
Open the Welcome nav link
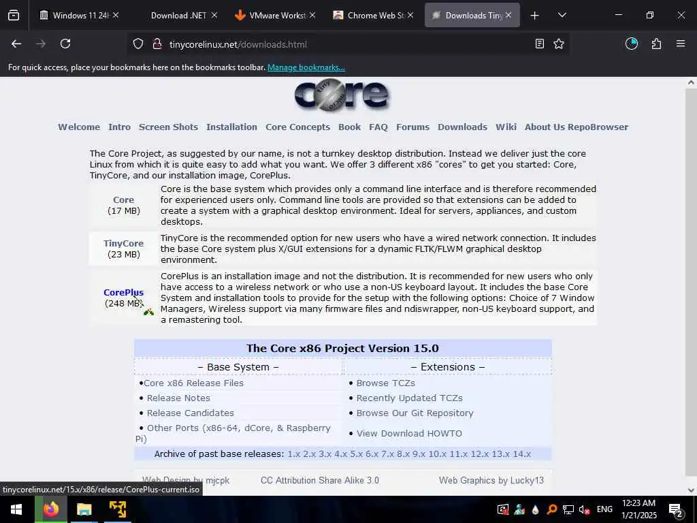tap(79, 127)
